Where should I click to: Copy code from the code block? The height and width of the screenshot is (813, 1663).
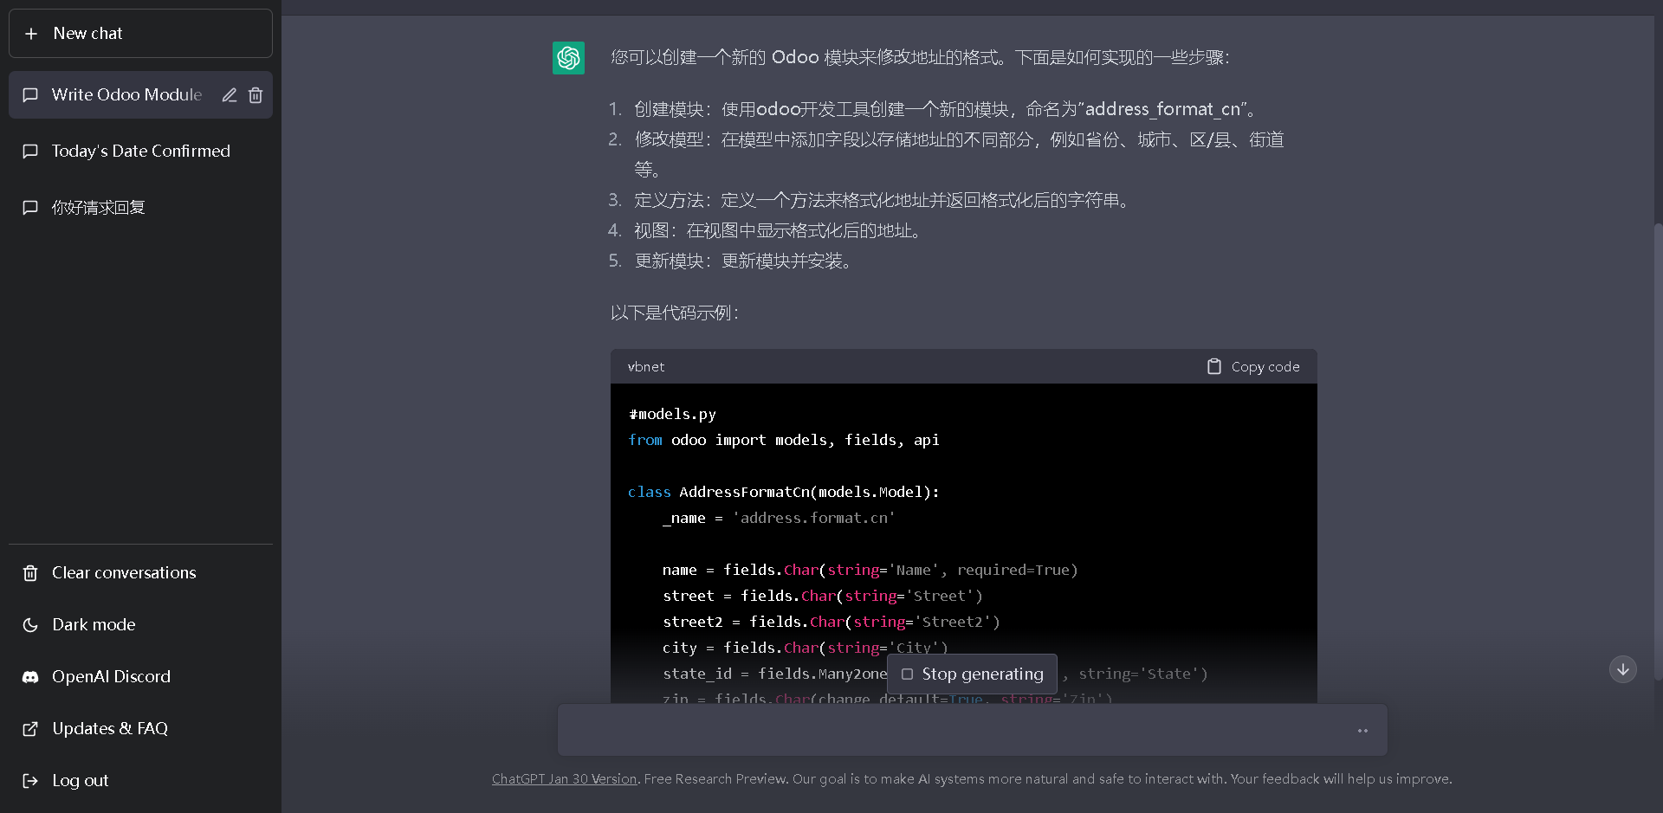pyautogui.click(x=1253, y=367)
